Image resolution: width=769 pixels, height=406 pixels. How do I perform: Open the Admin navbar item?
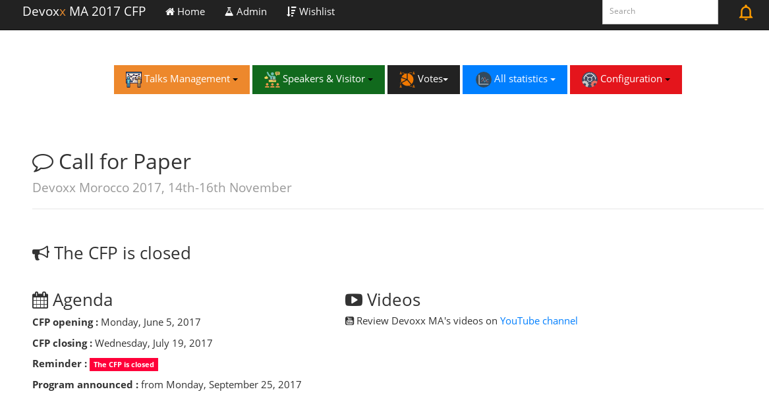point(246,12)
